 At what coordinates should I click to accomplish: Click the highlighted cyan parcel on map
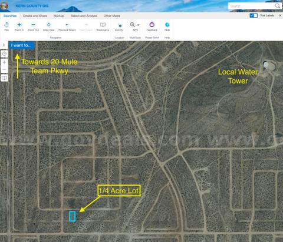pos(73,216)
